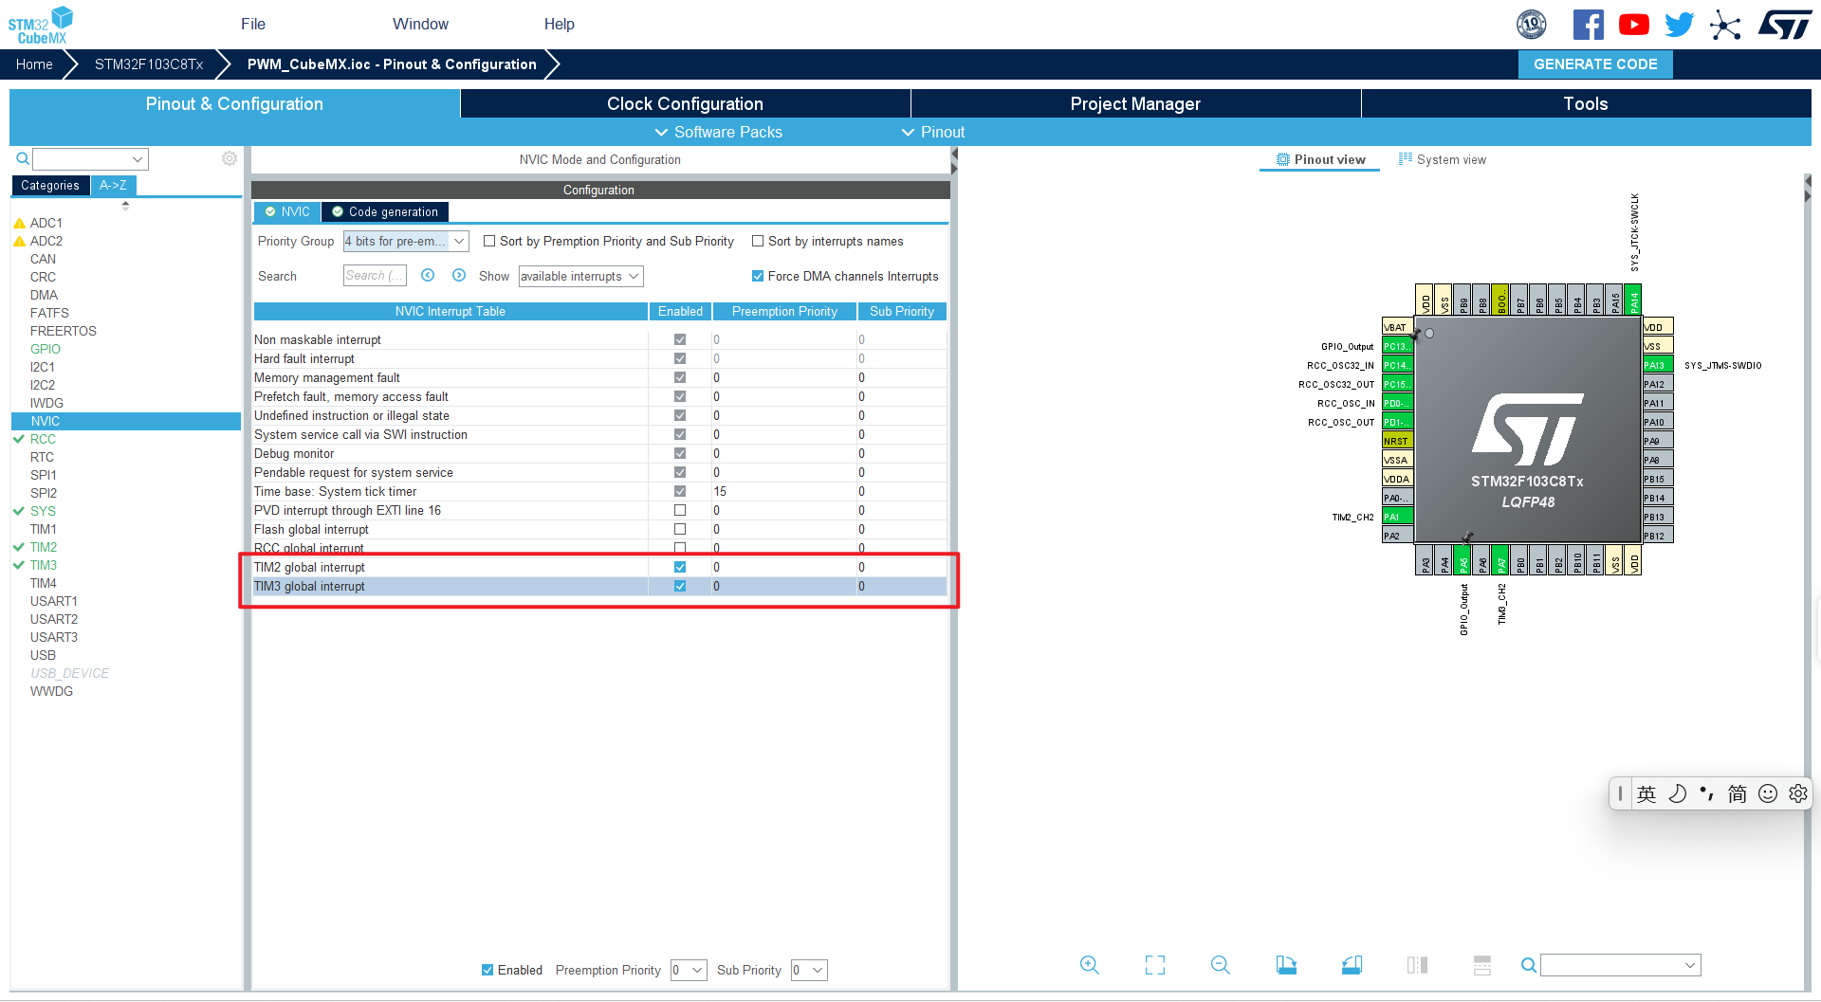Expand the Software Packs menu
The image size is (1821, 1002).
point(719,132)
